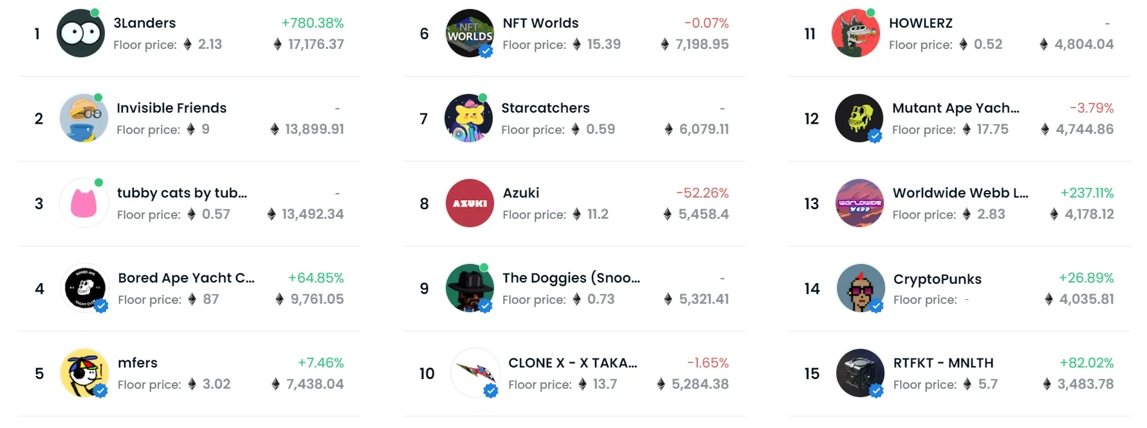Open the NFT Worlds logo icon

coord(470,33)
